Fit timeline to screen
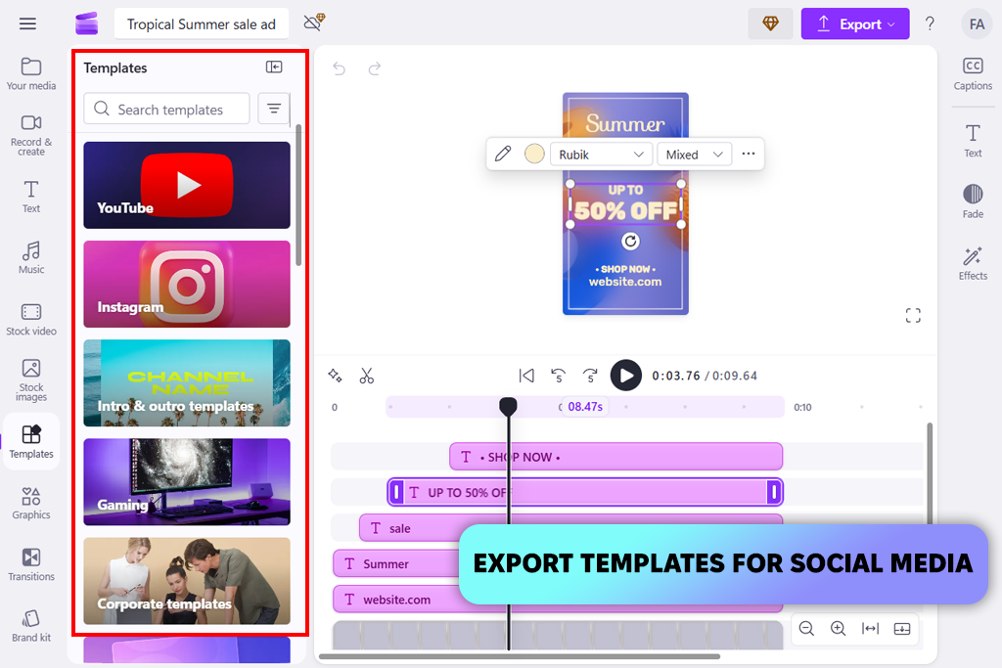The image size is (1002, 668). 870,629
